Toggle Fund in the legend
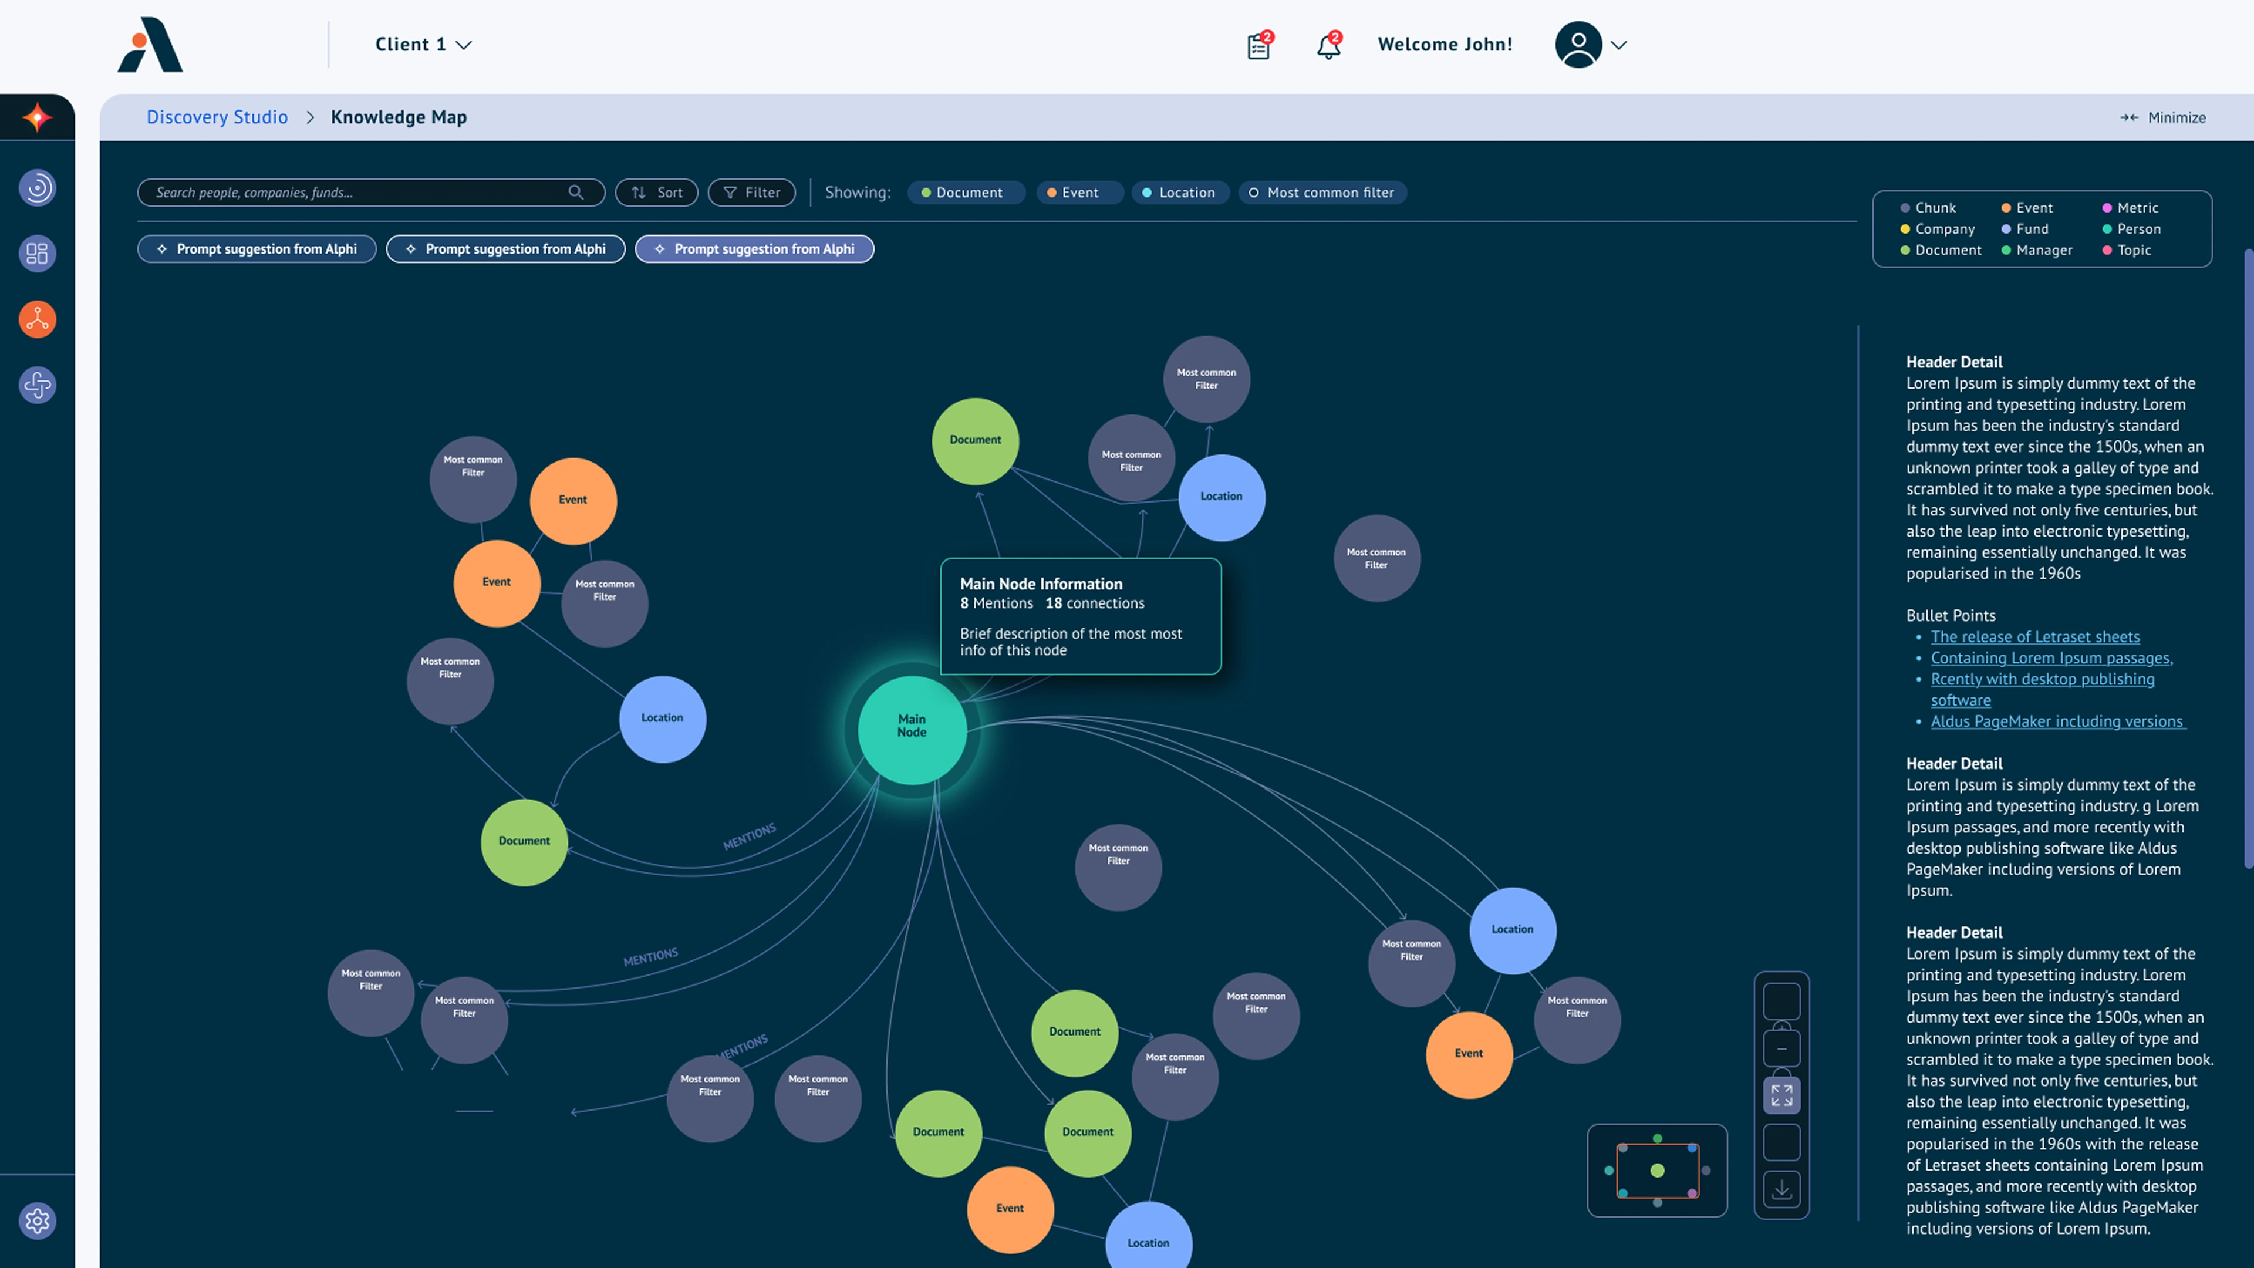This screenshot has width=2254, height=1268. tap(2024, 230)
